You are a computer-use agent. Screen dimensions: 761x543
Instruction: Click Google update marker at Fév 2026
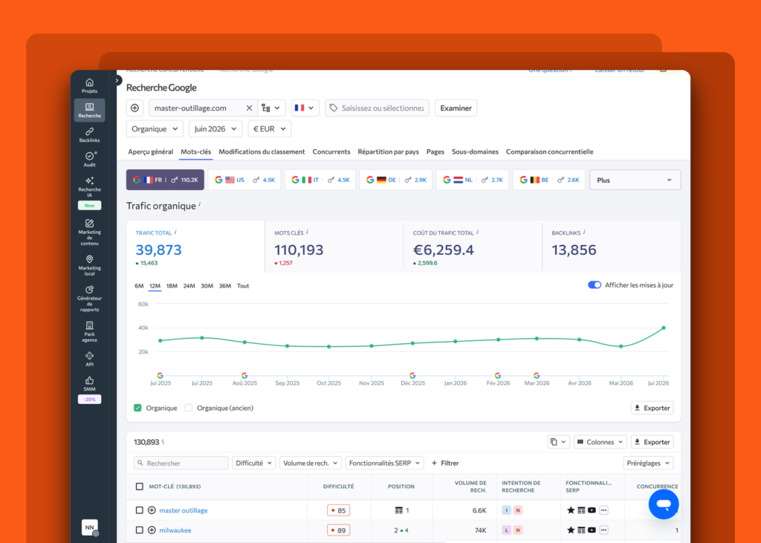pyautogui.click(x=497, y=376)
